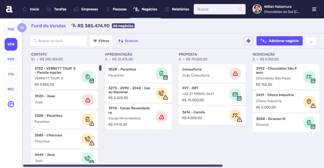Click phone warning icon on Cacau Nacional card
This screenshot has height=168, width=324.
(x=162, y=93)
